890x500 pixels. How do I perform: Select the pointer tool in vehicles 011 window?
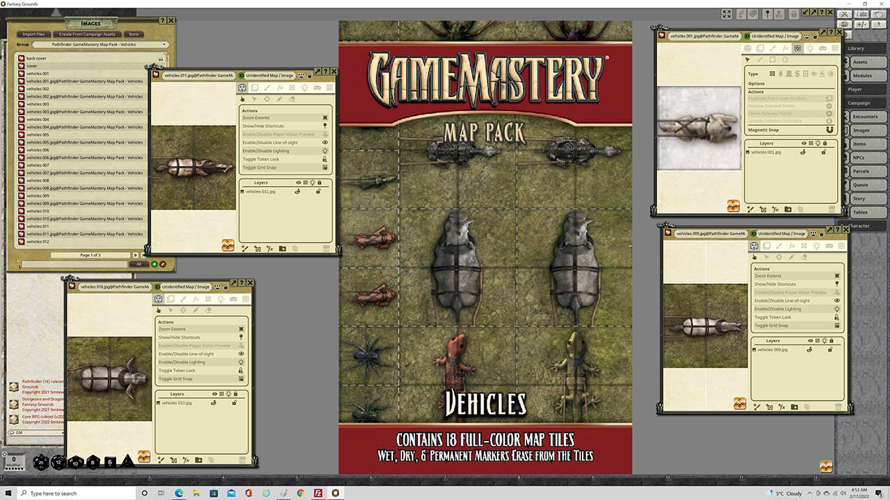point(243,99)
